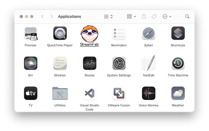Viewport: 209px width, 131px height.
Task: Open the Preview app icon
Action: point(31,33)
